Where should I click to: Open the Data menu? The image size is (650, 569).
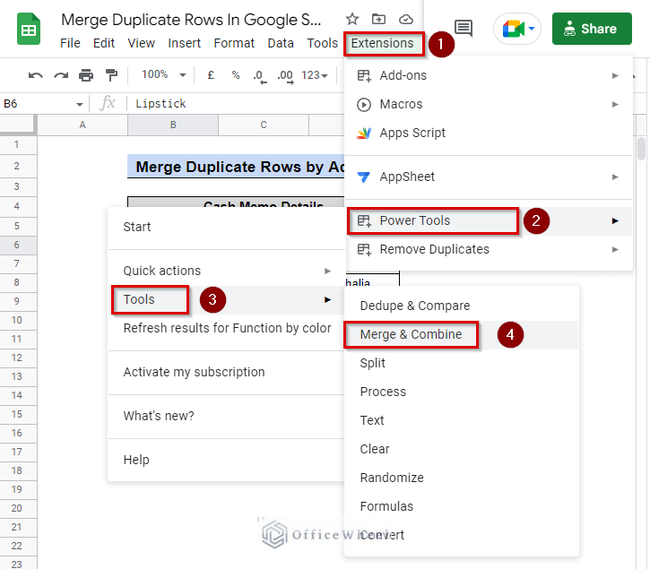pyautogui.click(x=281, y=43)
